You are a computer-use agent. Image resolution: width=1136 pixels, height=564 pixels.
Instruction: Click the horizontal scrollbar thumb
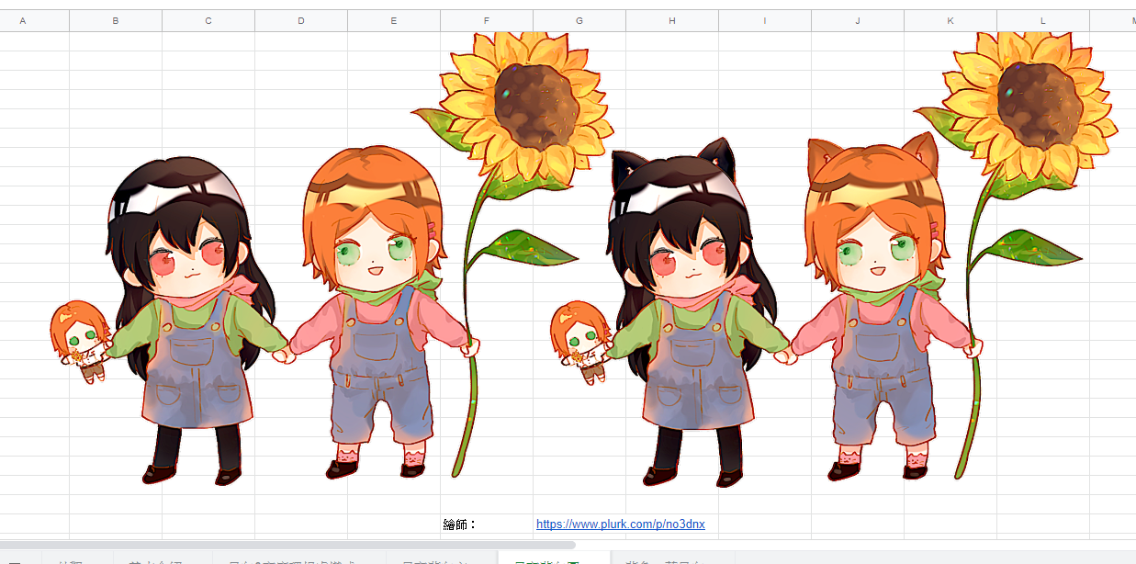pos(287,545)
